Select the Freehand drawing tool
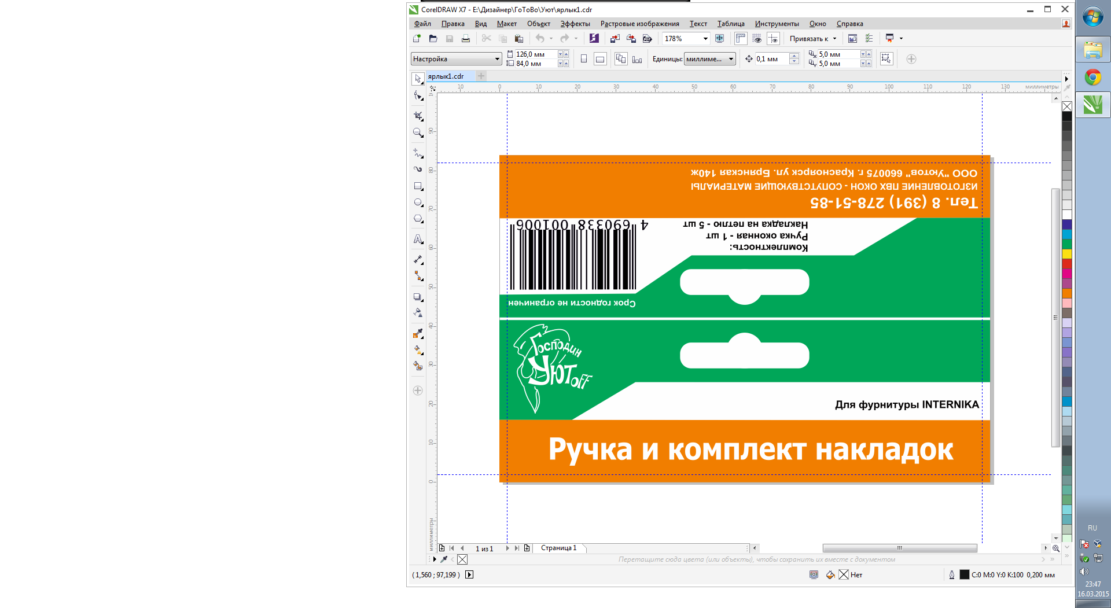The width and height of the screenshot is (1111, 608). click(x=418, y=153)
